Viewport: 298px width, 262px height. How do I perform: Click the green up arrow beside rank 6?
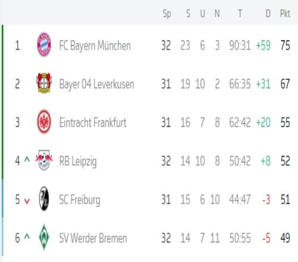click(x=27, y=236)
